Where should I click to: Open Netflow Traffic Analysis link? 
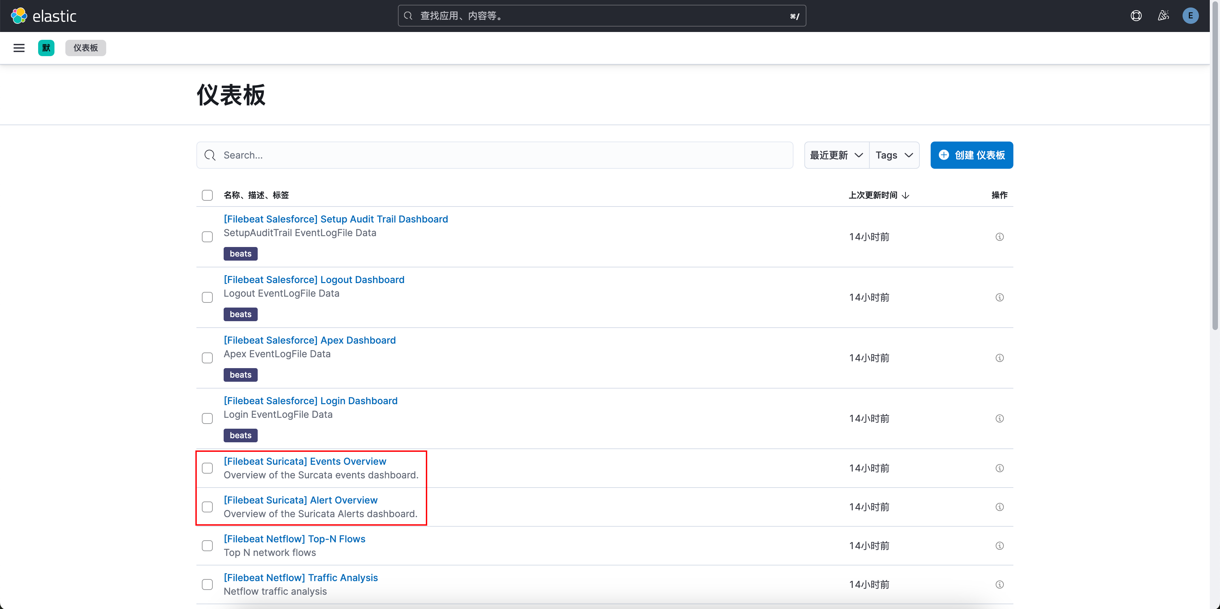coord(301,578)
